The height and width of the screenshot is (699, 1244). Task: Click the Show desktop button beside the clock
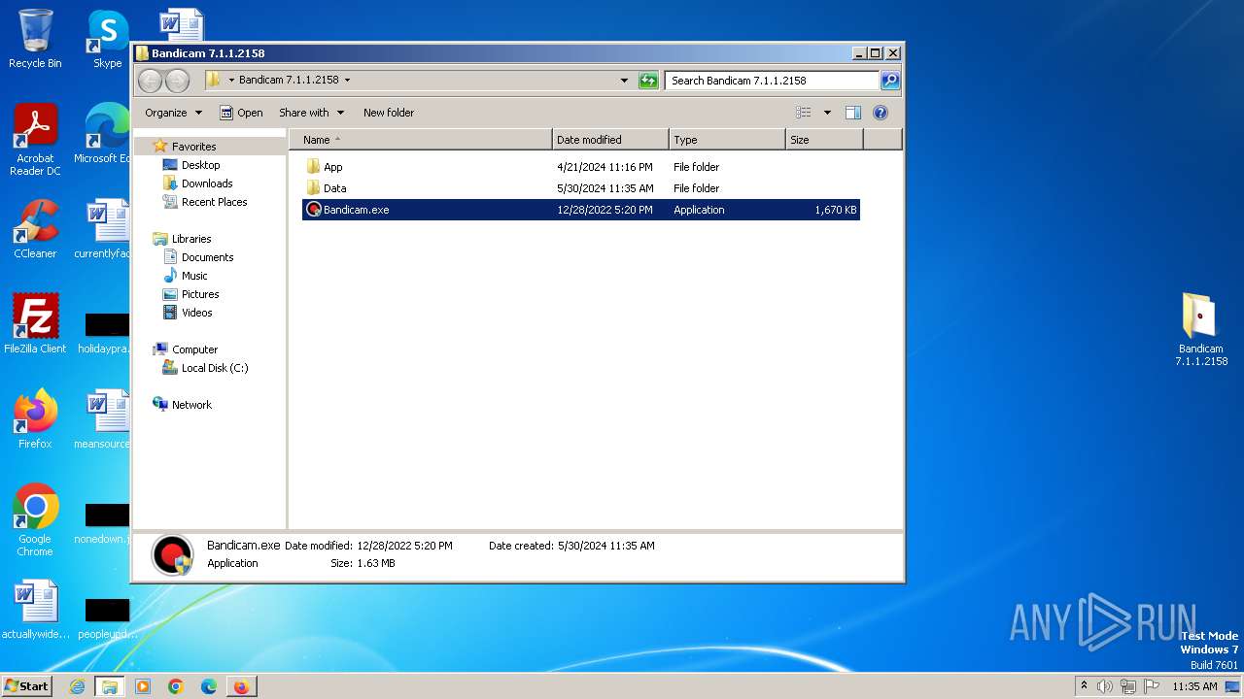pyautogui.click(x=1232, y=686)
